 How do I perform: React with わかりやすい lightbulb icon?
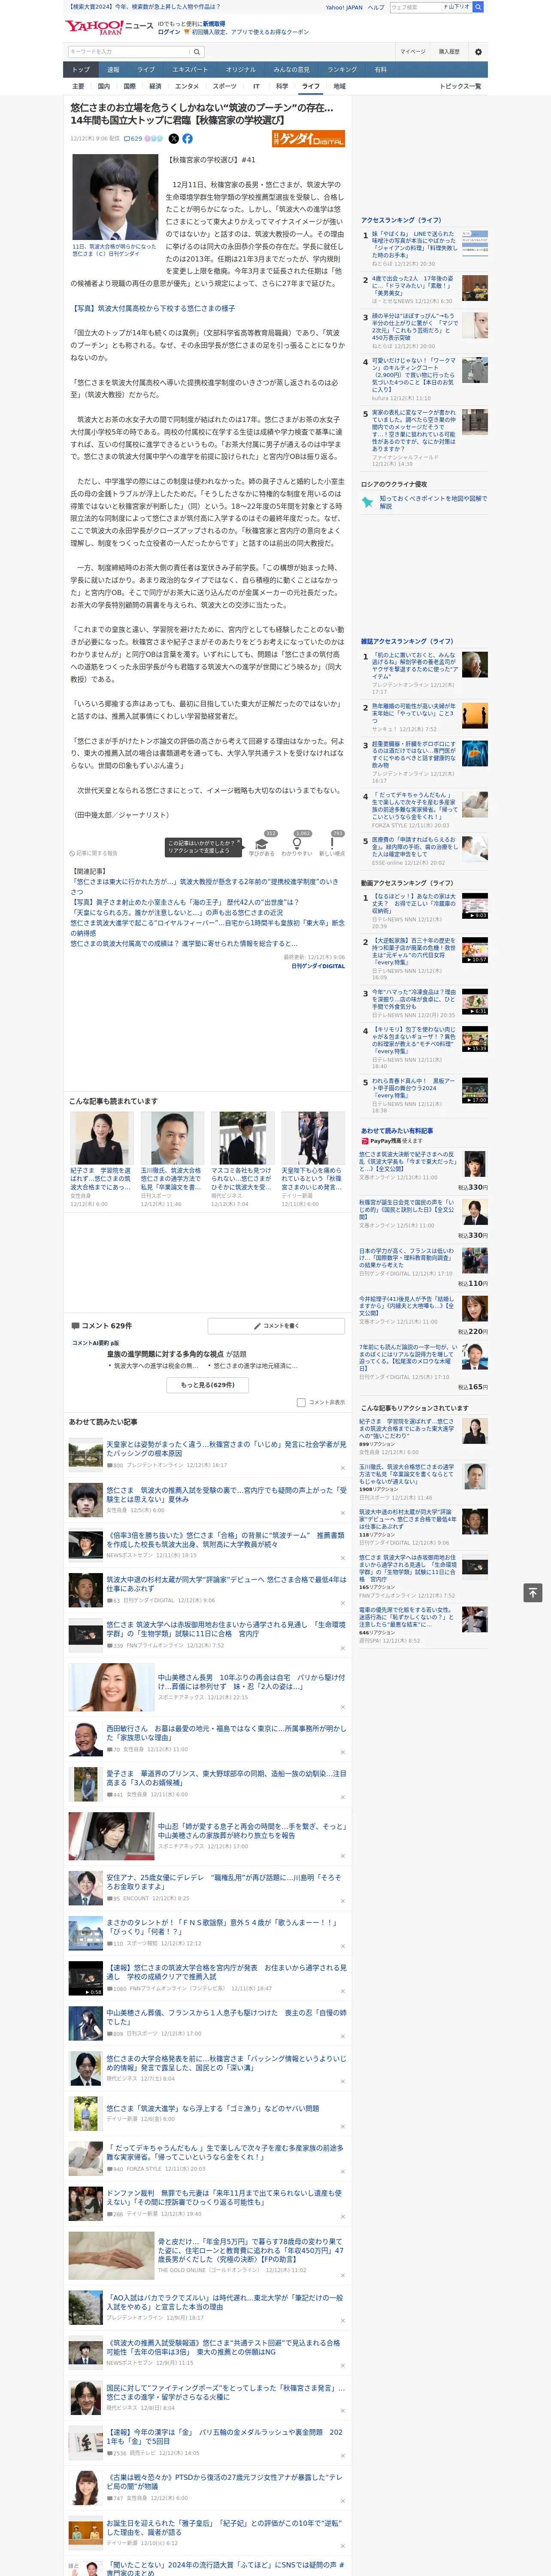(x=296, y=844)
